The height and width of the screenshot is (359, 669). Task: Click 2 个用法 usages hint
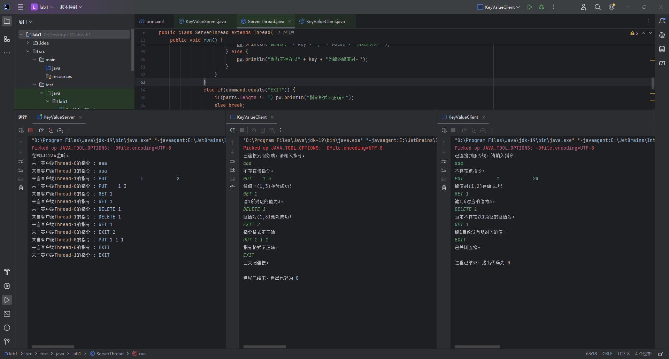coord(286,32)
